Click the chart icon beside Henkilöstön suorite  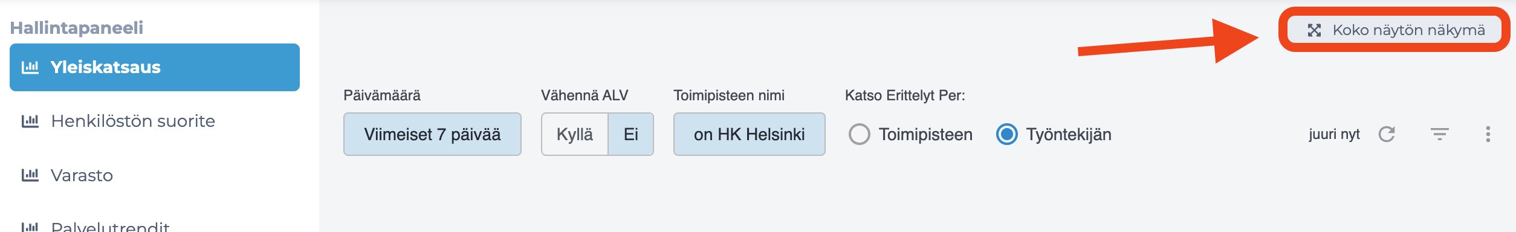pyautogui.click(x=30, y=121)
